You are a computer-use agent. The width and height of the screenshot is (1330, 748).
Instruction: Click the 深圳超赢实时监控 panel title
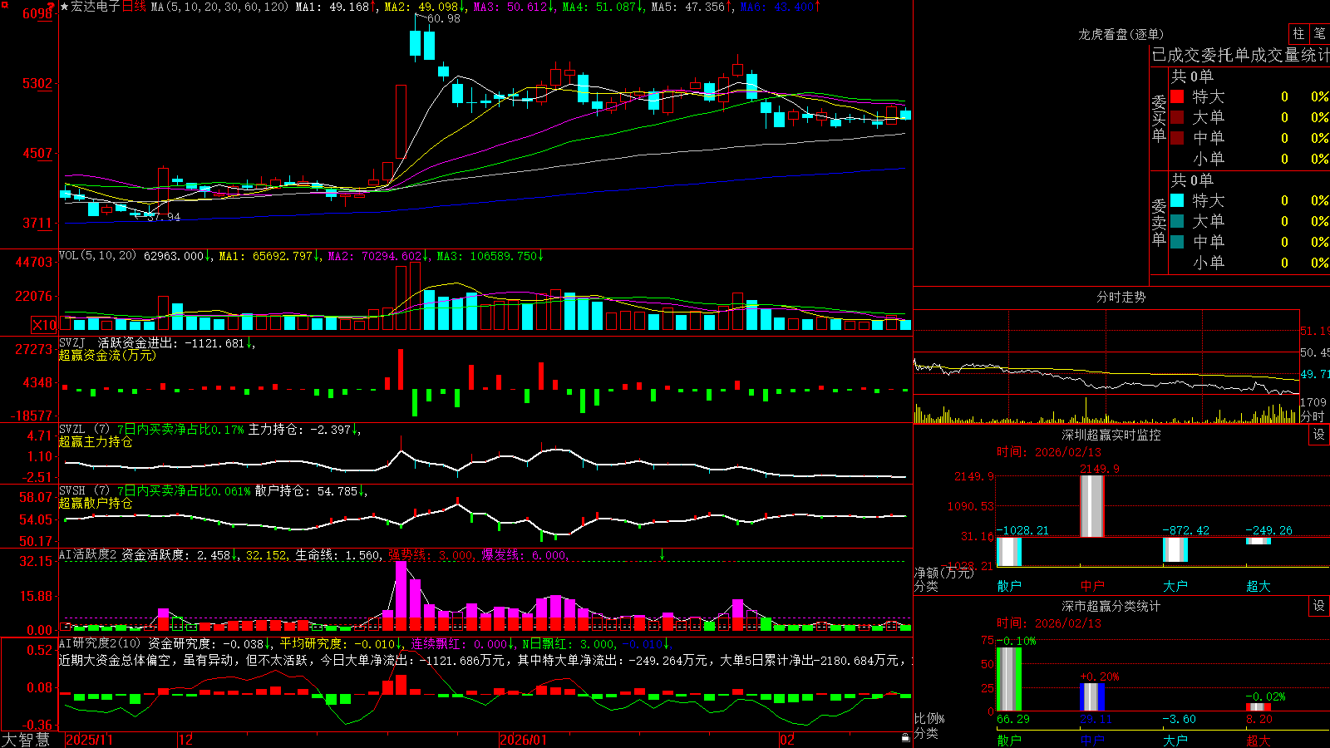1111,435
